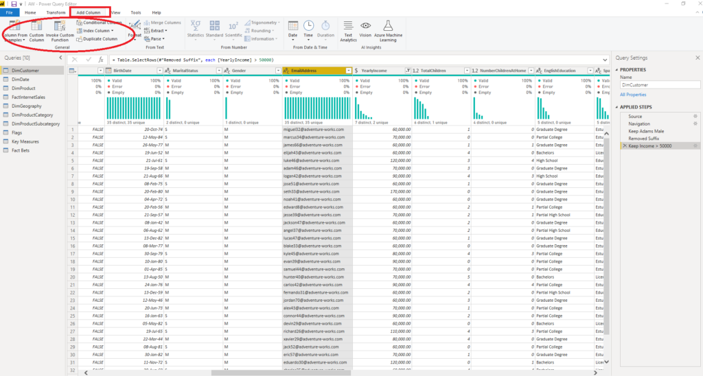Viewport: 703px width, 376px height.
Task: Open EmailAddress column filter dropdown
Action: point(348,71)
